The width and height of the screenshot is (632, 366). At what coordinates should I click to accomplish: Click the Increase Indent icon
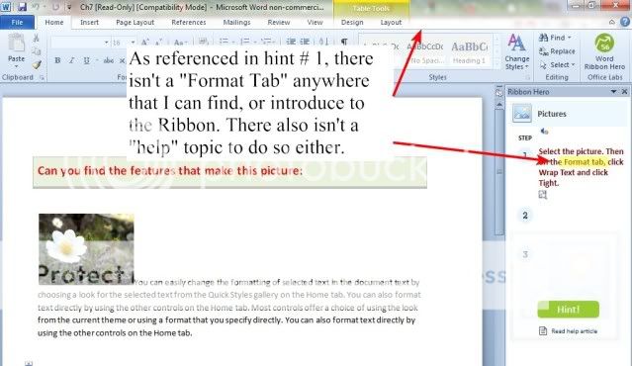pyautogui.click(x=305, y=42)
